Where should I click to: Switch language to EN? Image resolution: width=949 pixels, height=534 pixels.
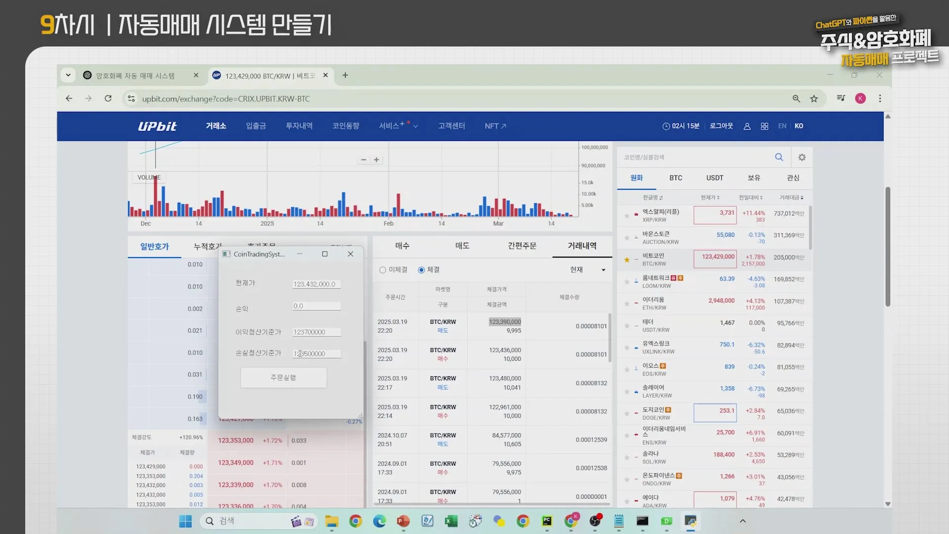click(x=782, y=126)
